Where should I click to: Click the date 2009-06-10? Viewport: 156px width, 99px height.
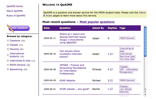50,54
